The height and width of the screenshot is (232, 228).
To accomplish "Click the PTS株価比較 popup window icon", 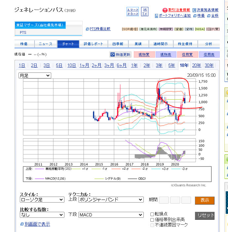I will pyautogui.click(x=87, y=29).
